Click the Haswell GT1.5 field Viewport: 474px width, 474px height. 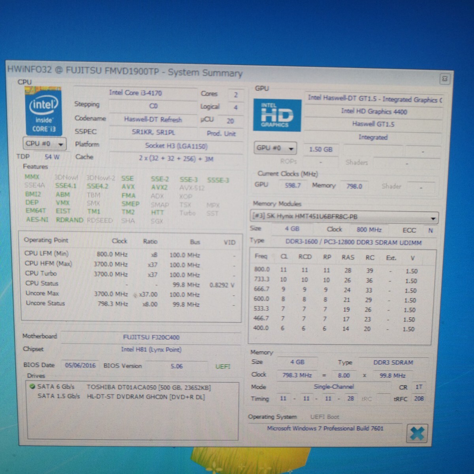point(373,124)
